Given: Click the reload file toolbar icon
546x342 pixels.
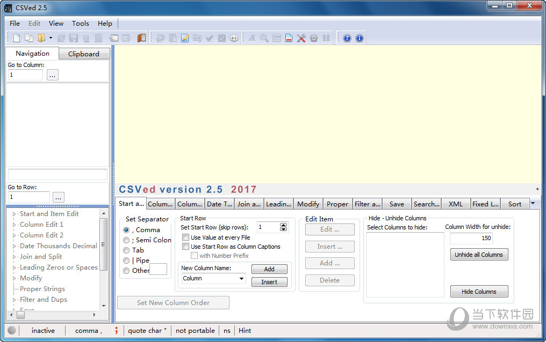Looking at the screenshot, I should [61, 38].
